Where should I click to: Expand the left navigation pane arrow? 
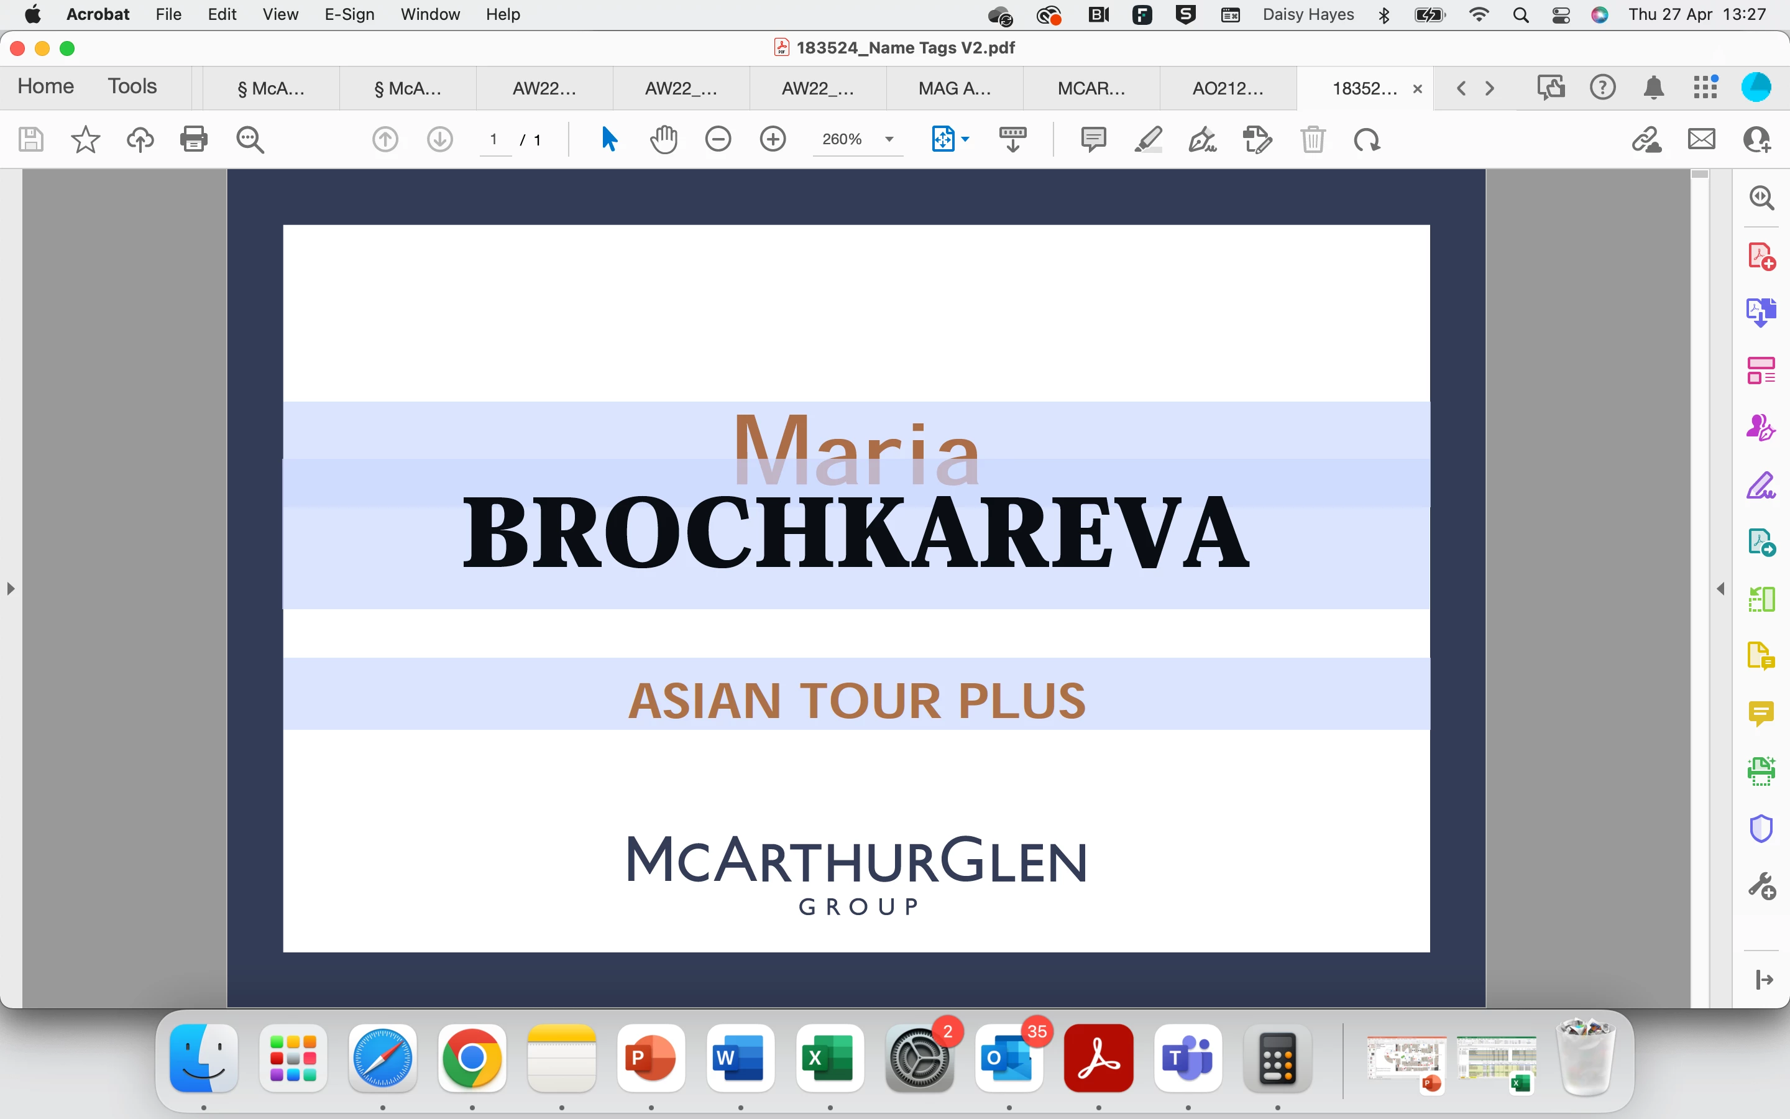tap(11, 589)
